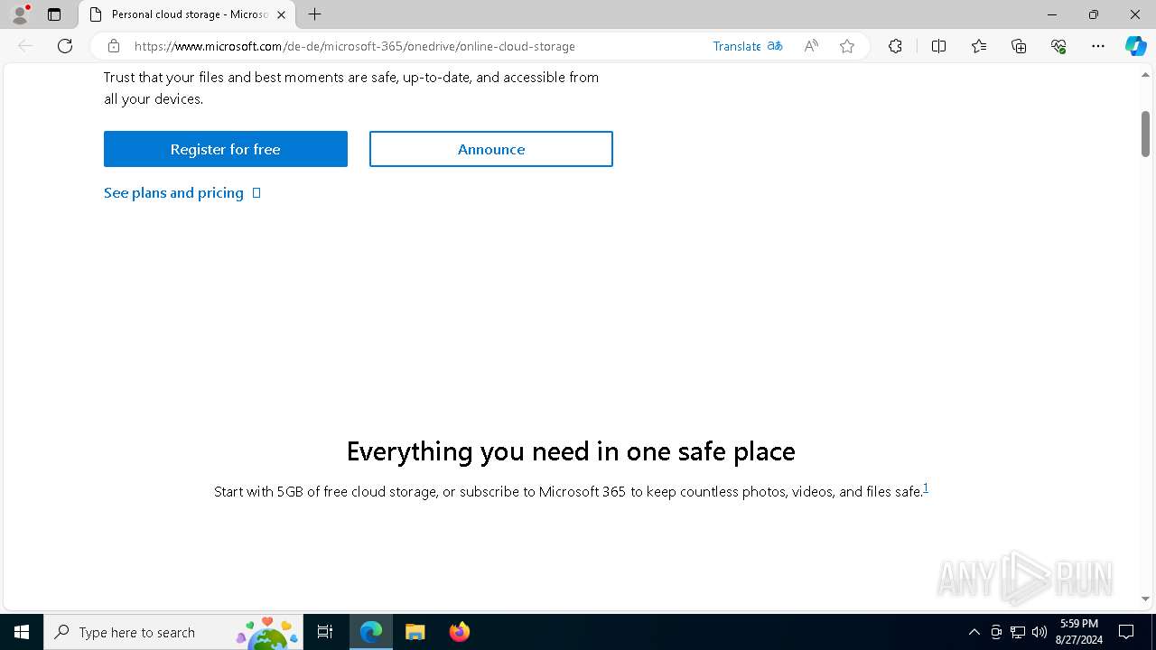1156x650 pixels.
Task: Open the notification center icon
Action: (1126, 632)
